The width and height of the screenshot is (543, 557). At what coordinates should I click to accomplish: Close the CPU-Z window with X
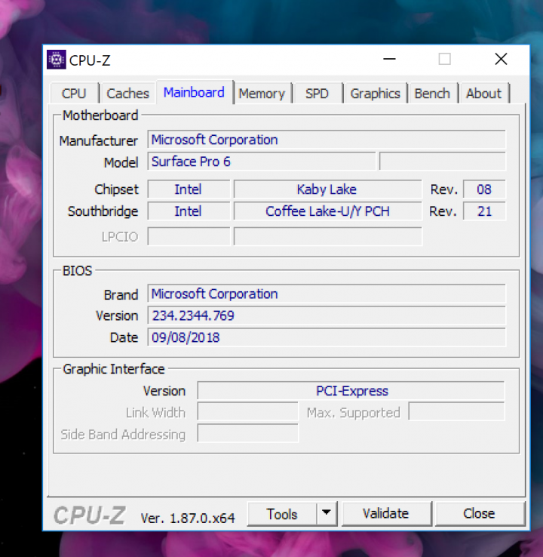pos(501,60)
